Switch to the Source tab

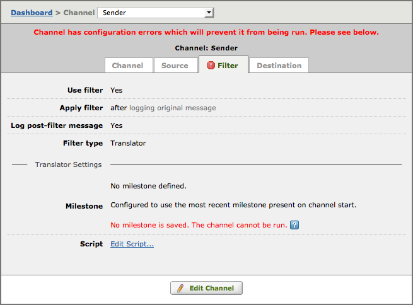[x=175, y=66]
